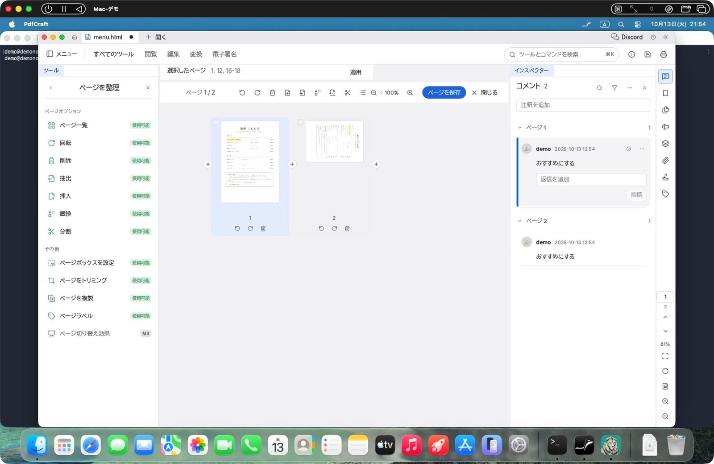The width and height of the screenshot is (714, 464).
Task: Tick the checkbox on page 1 thumbnail
Action: tap(216, 122)
